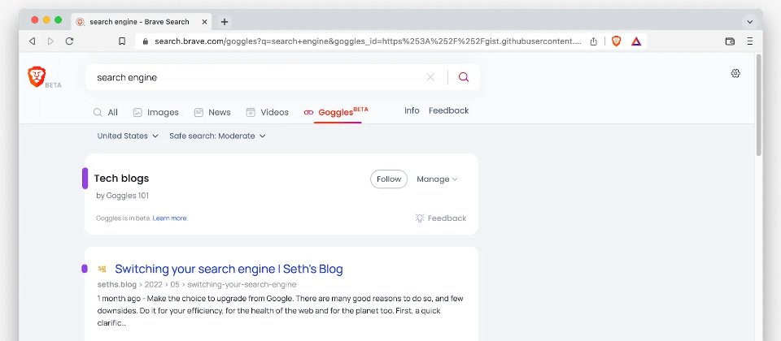
Task: Open the Info link beside Goggles
Action: coord(412,110)
